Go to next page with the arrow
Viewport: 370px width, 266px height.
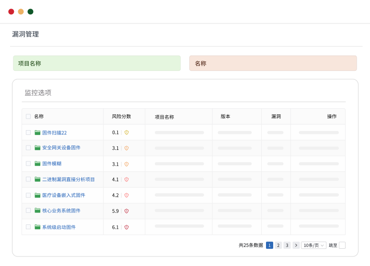(x=296, y=245)
